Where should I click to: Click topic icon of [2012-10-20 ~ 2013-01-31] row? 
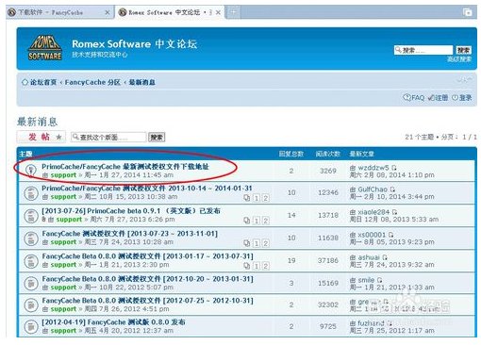pyautogui.click(x=31, y=283)
